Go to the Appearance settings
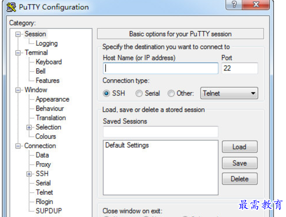 click(x=52, y=99)
